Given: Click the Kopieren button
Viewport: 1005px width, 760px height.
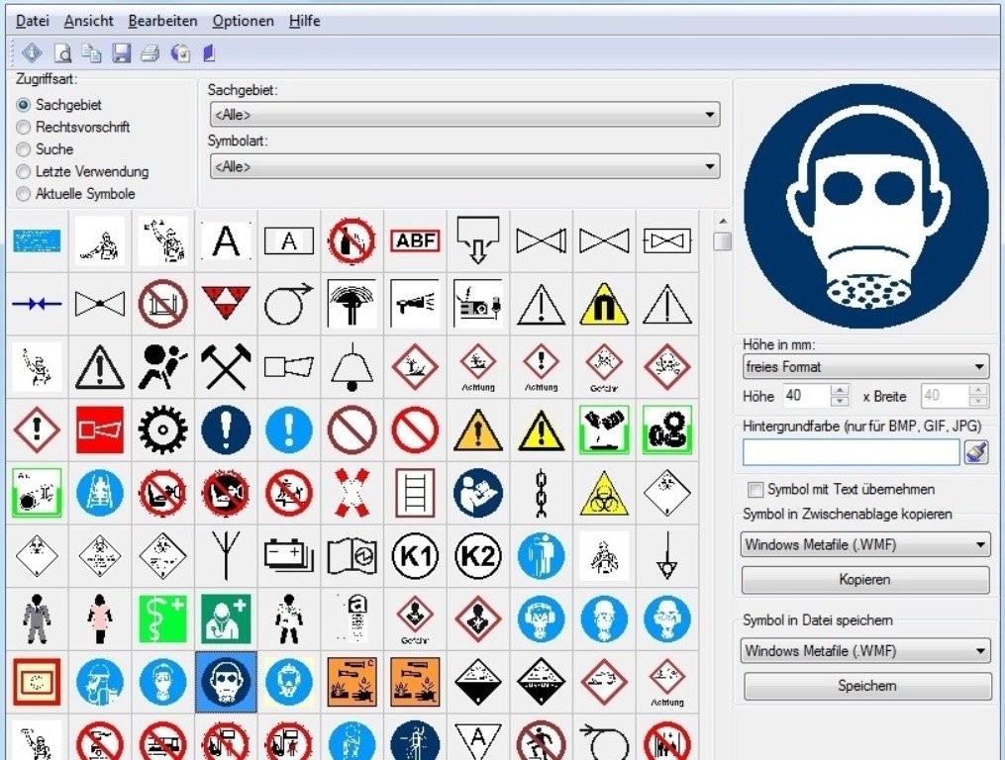Looking at the screenshot, I should (865, 580).
